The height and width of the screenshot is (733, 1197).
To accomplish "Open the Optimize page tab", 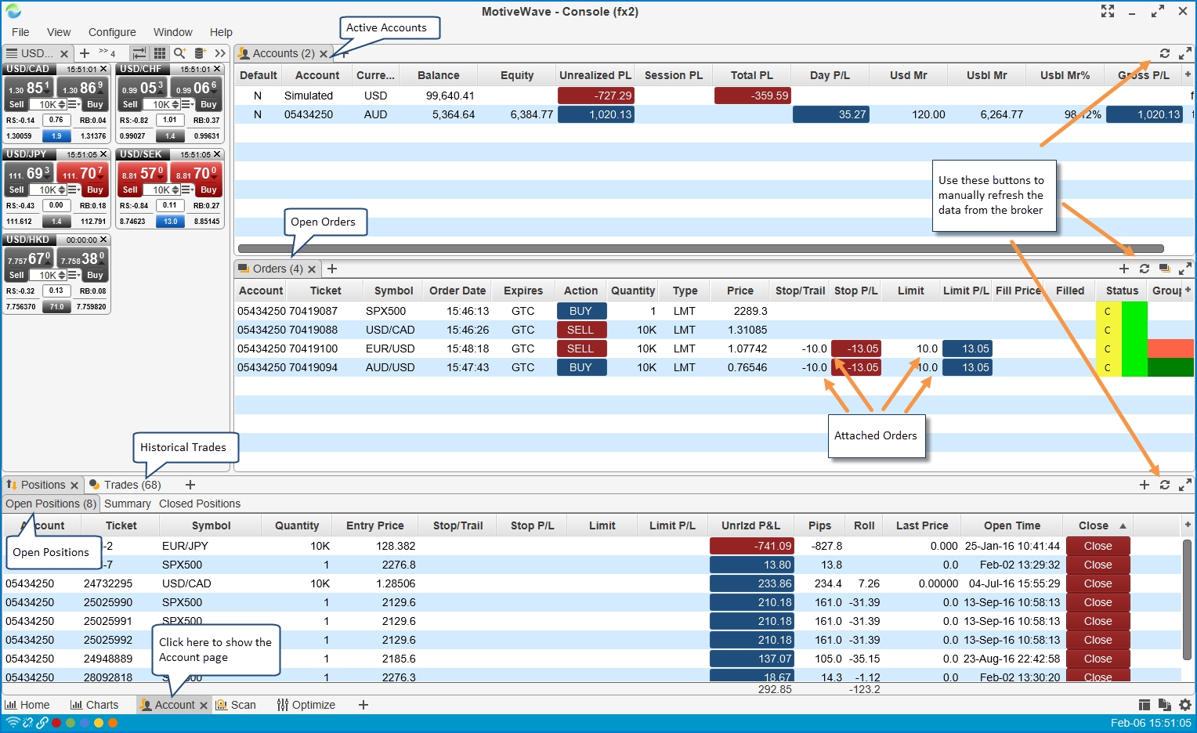I will point(306,705).
